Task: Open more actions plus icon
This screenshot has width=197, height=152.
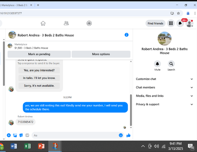Action: (9, 135)
